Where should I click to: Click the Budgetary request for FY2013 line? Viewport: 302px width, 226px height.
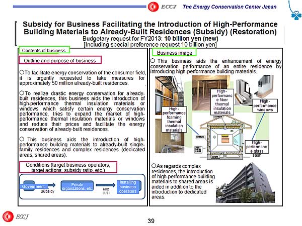[x=150, y=39]
